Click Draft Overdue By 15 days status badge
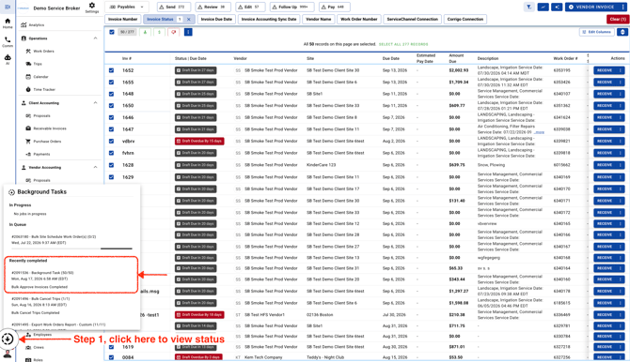 pos(199,141)
